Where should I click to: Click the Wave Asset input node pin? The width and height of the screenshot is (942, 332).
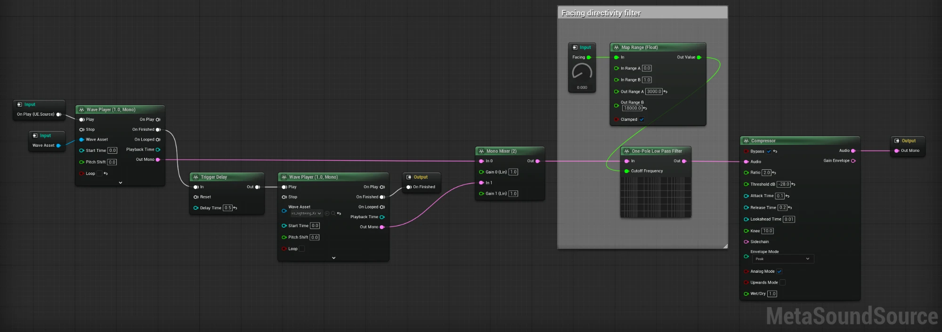[x=58, y=146]
